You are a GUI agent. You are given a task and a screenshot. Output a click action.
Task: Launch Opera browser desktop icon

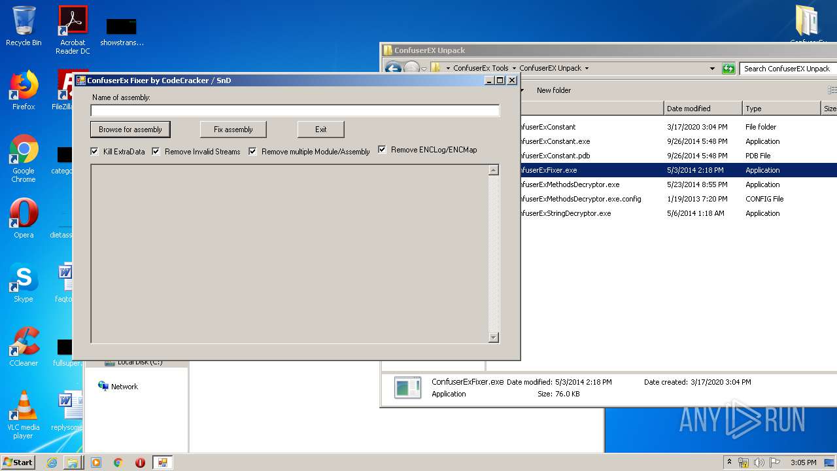pos(24,218)
